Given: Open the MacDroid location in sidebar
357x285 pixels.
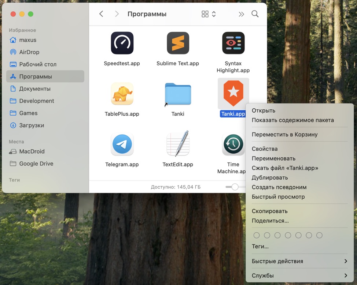Looking at the screenshot, I should pyautogui.click(x=45, y=151).
